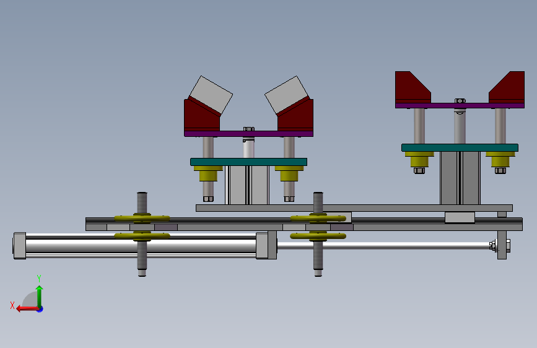Pick the large horizontal pneumatic cylinder body
Screen dimensions: 537x348
pos(141,246)
